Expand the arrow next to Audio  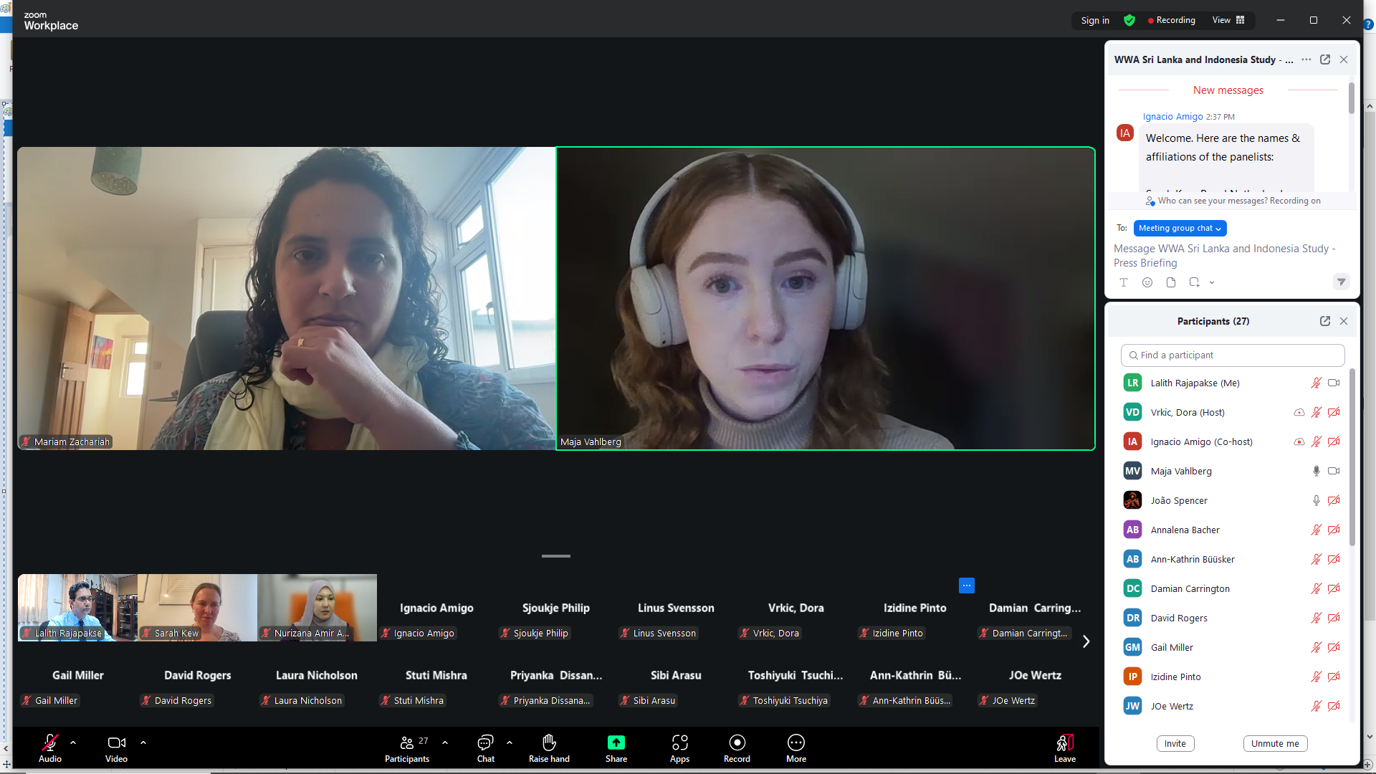click(x=73, y=742)
